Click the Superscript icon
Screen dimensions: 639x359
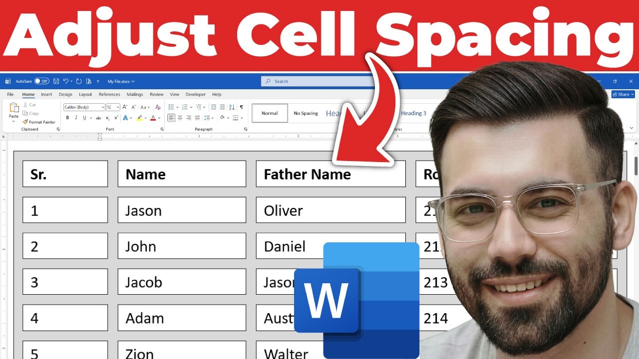click(x=116, y=118)
